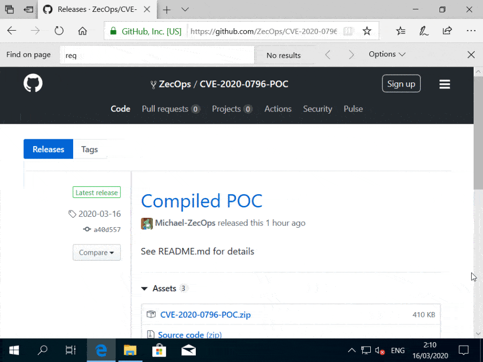Image resolution: width=483 pixels, height=362 pixels.
Task: Switch to the Tags tab
Action: 89,149
